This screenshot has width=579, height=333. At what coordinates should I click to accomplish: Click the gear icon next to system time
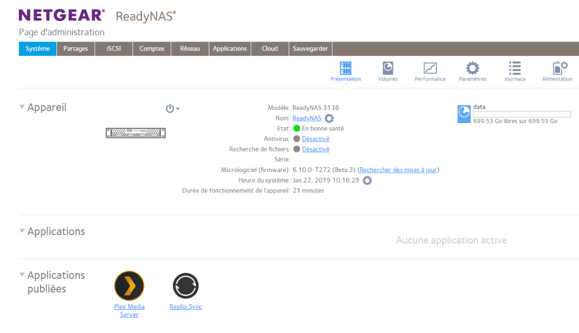click(367, 180)
